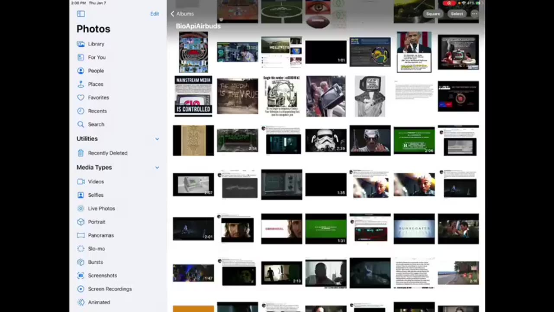Open Search magnifier in sidebar
Image resolution: width=554 pixels, height=312 pixels.
[81, 124]
